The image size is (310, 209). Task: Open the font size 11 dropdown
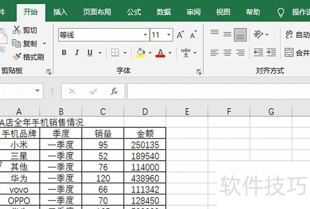(x=169, y=35)
